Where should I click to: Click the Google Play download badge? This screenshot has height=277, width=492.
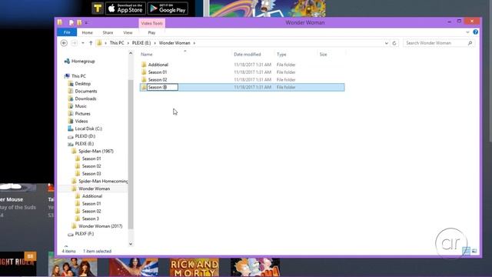[168, 8]
